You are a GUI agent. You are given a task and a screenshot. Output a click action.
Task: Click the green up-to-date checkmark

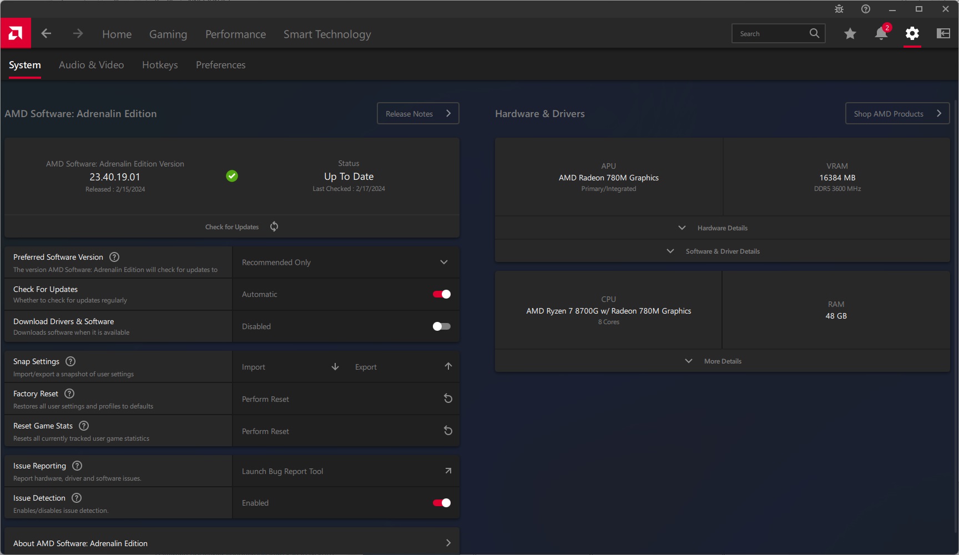[232, 176]
